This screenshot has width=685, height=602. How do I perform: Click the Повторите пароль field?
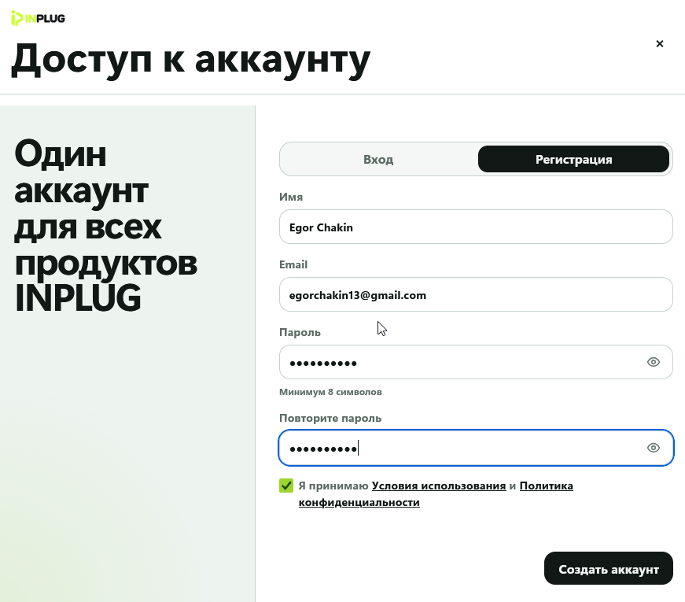(x=476, y=448)
